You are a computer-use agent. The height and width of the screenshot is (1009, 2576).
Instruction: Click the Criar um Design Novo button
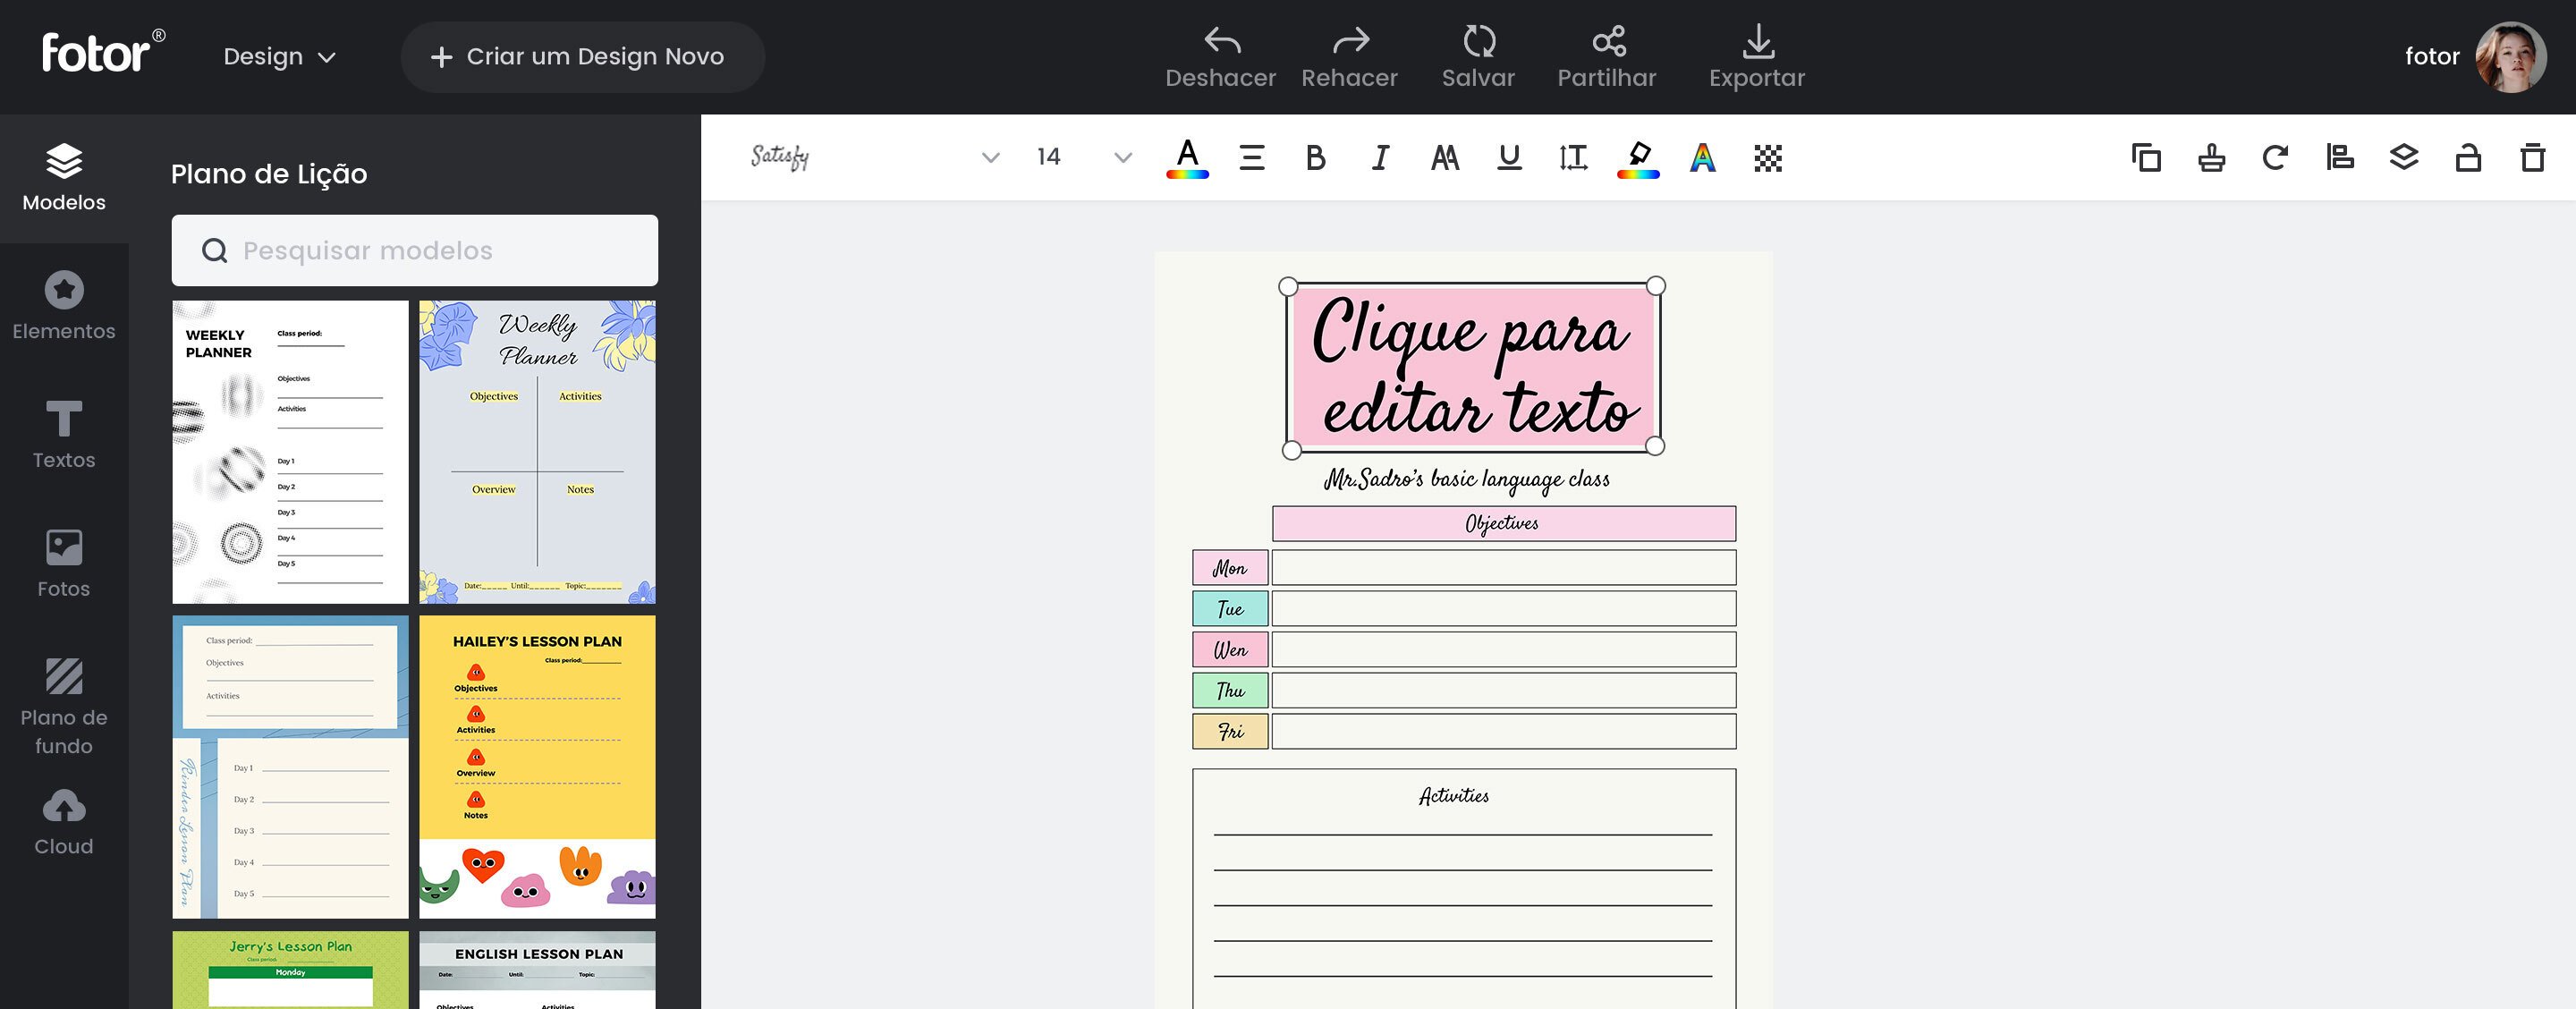[x=583, y=57]
